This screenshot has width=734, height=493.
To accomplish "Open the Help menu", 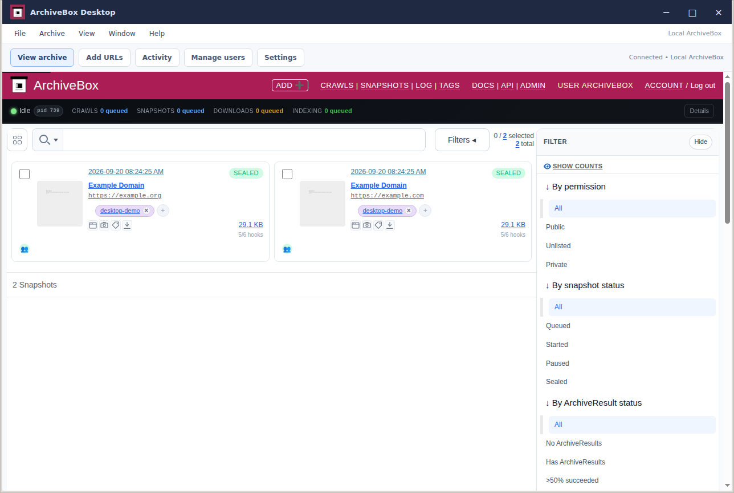I will [157, 34].
